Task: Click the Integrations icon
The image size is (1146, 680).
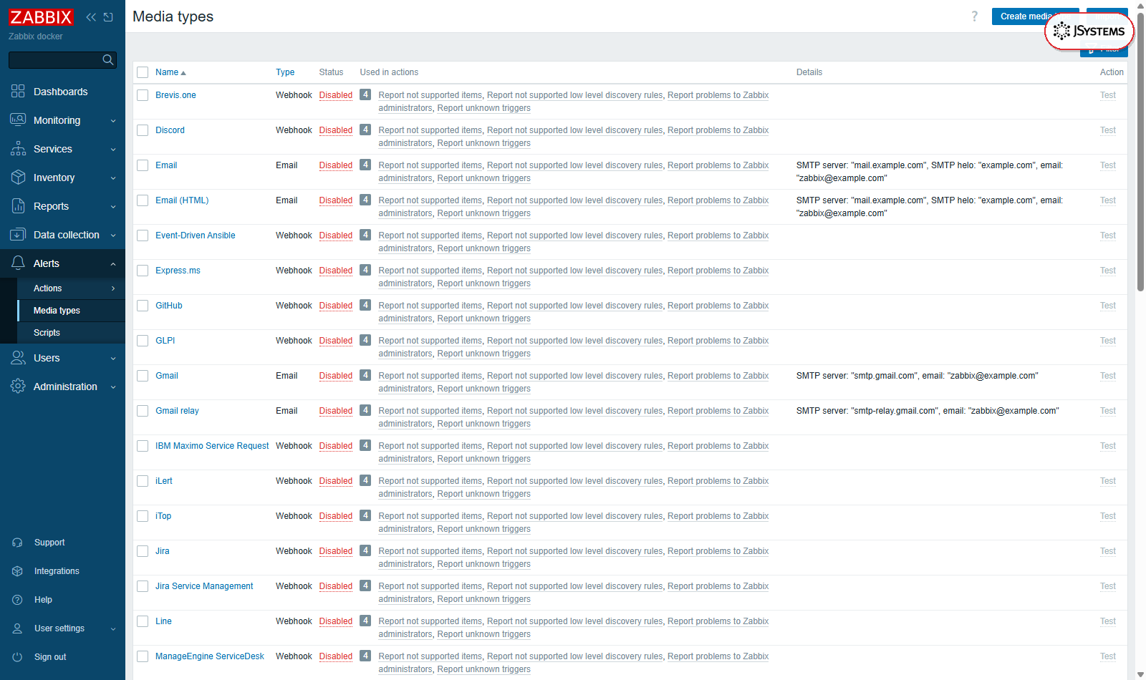Action: [x=18, y=571]
